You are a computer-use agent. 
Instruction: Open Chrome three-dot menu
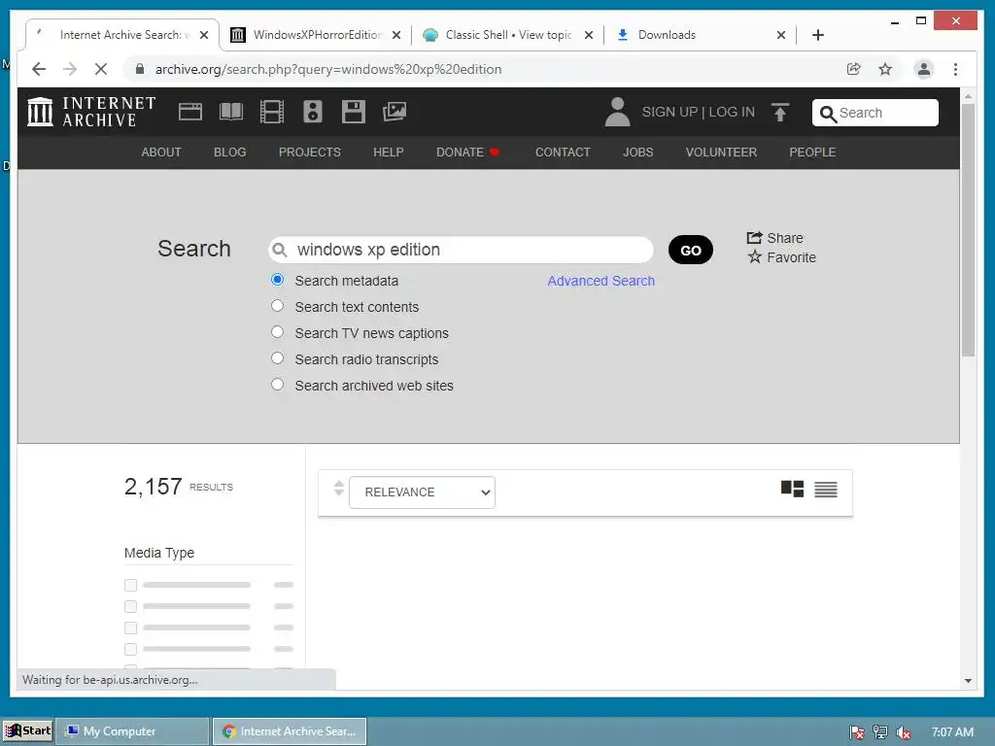click(x=955, y=69)
